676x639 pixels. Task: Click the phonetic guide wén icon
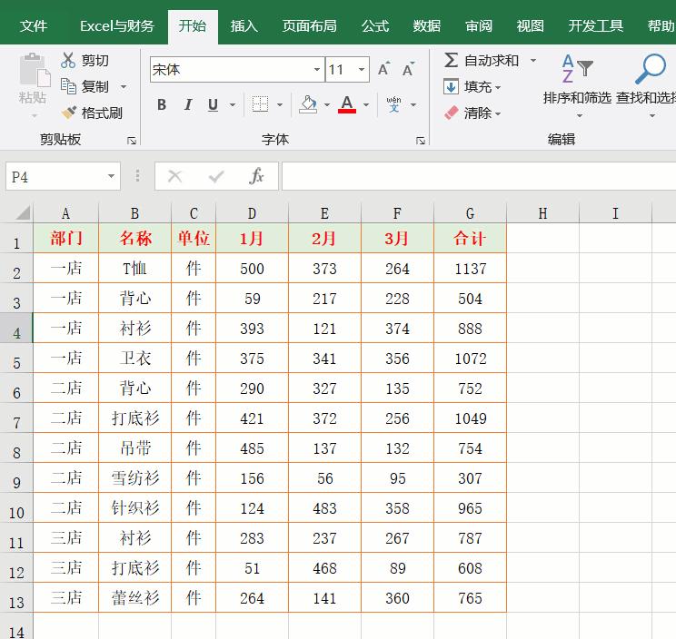[394, 104]
